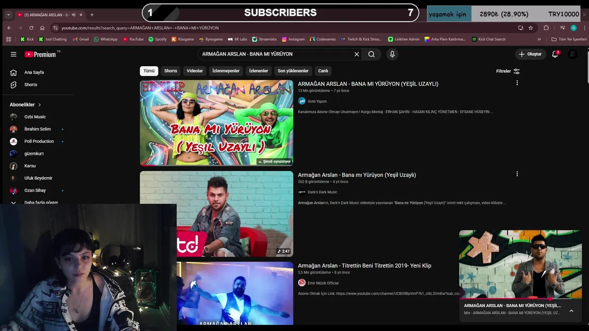The height and width of the screenshot is (331, 589).
Task: Open a new browser tab with plus
Action: (x=92, y=15)
